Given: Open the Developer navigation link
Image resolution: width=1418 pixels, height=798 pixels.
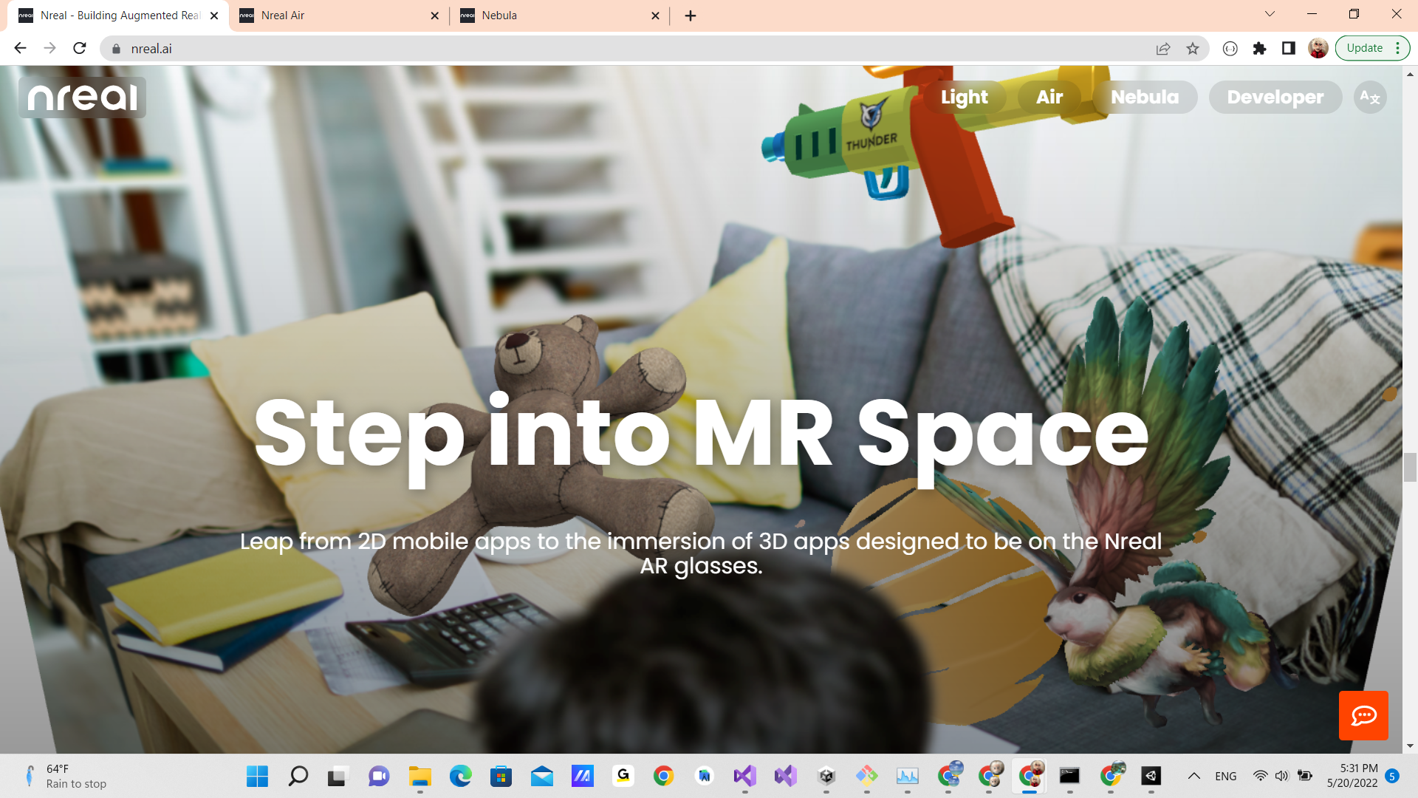Looking at the screenshot, I should (x=1275, y=98).
